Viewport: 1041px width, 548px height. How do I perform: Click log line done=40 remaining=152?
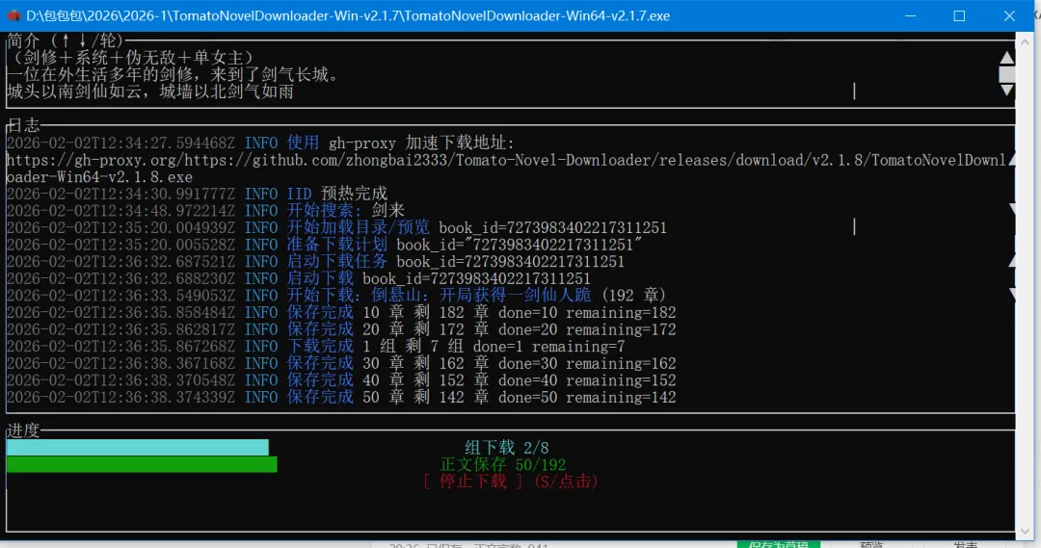[x=341, y=380]
